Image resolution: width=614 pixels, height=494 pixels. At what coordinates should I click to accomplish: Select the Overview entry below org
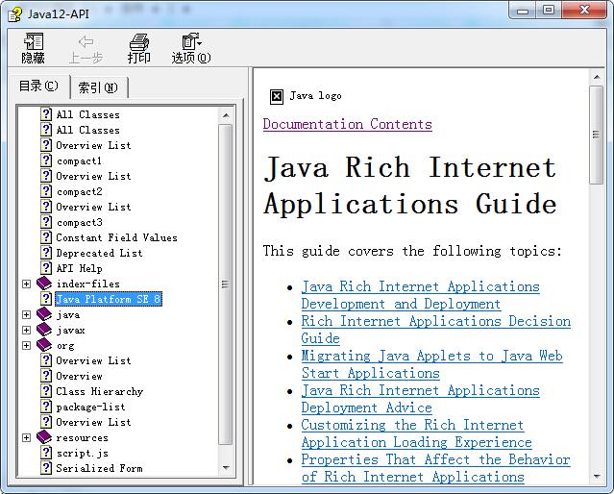(79, 376)
